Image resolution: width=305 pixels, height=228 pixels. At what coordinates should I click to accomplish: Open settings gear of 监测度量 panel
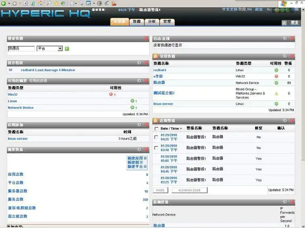285,202
